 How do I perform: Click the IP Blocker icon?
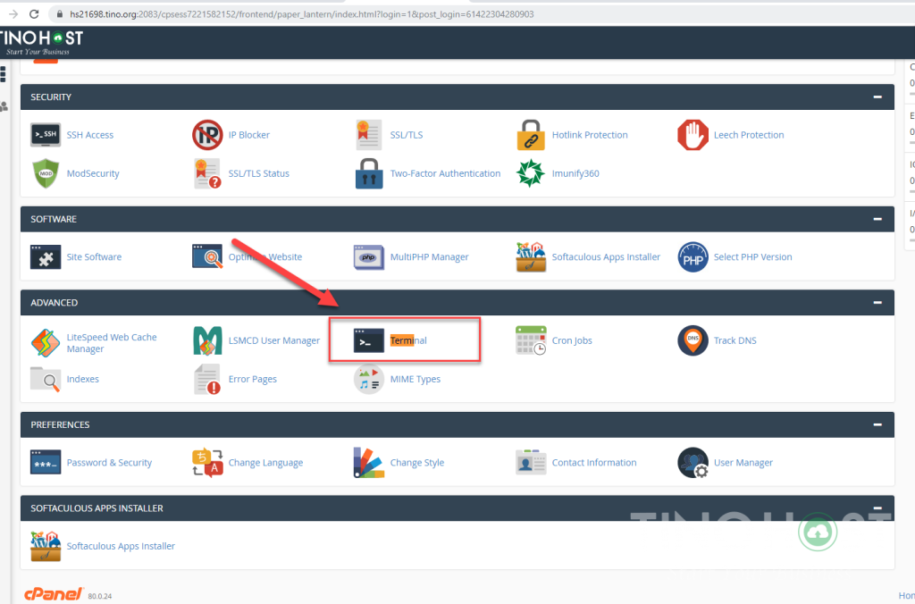207,135
